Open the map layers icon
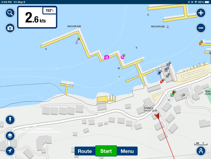The image size is (211, 159). [x=10, y=136]
